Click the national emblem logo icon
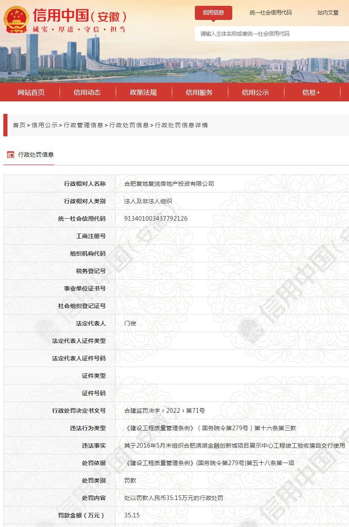This screenshot has width=349, height=527. coord(17,20)
